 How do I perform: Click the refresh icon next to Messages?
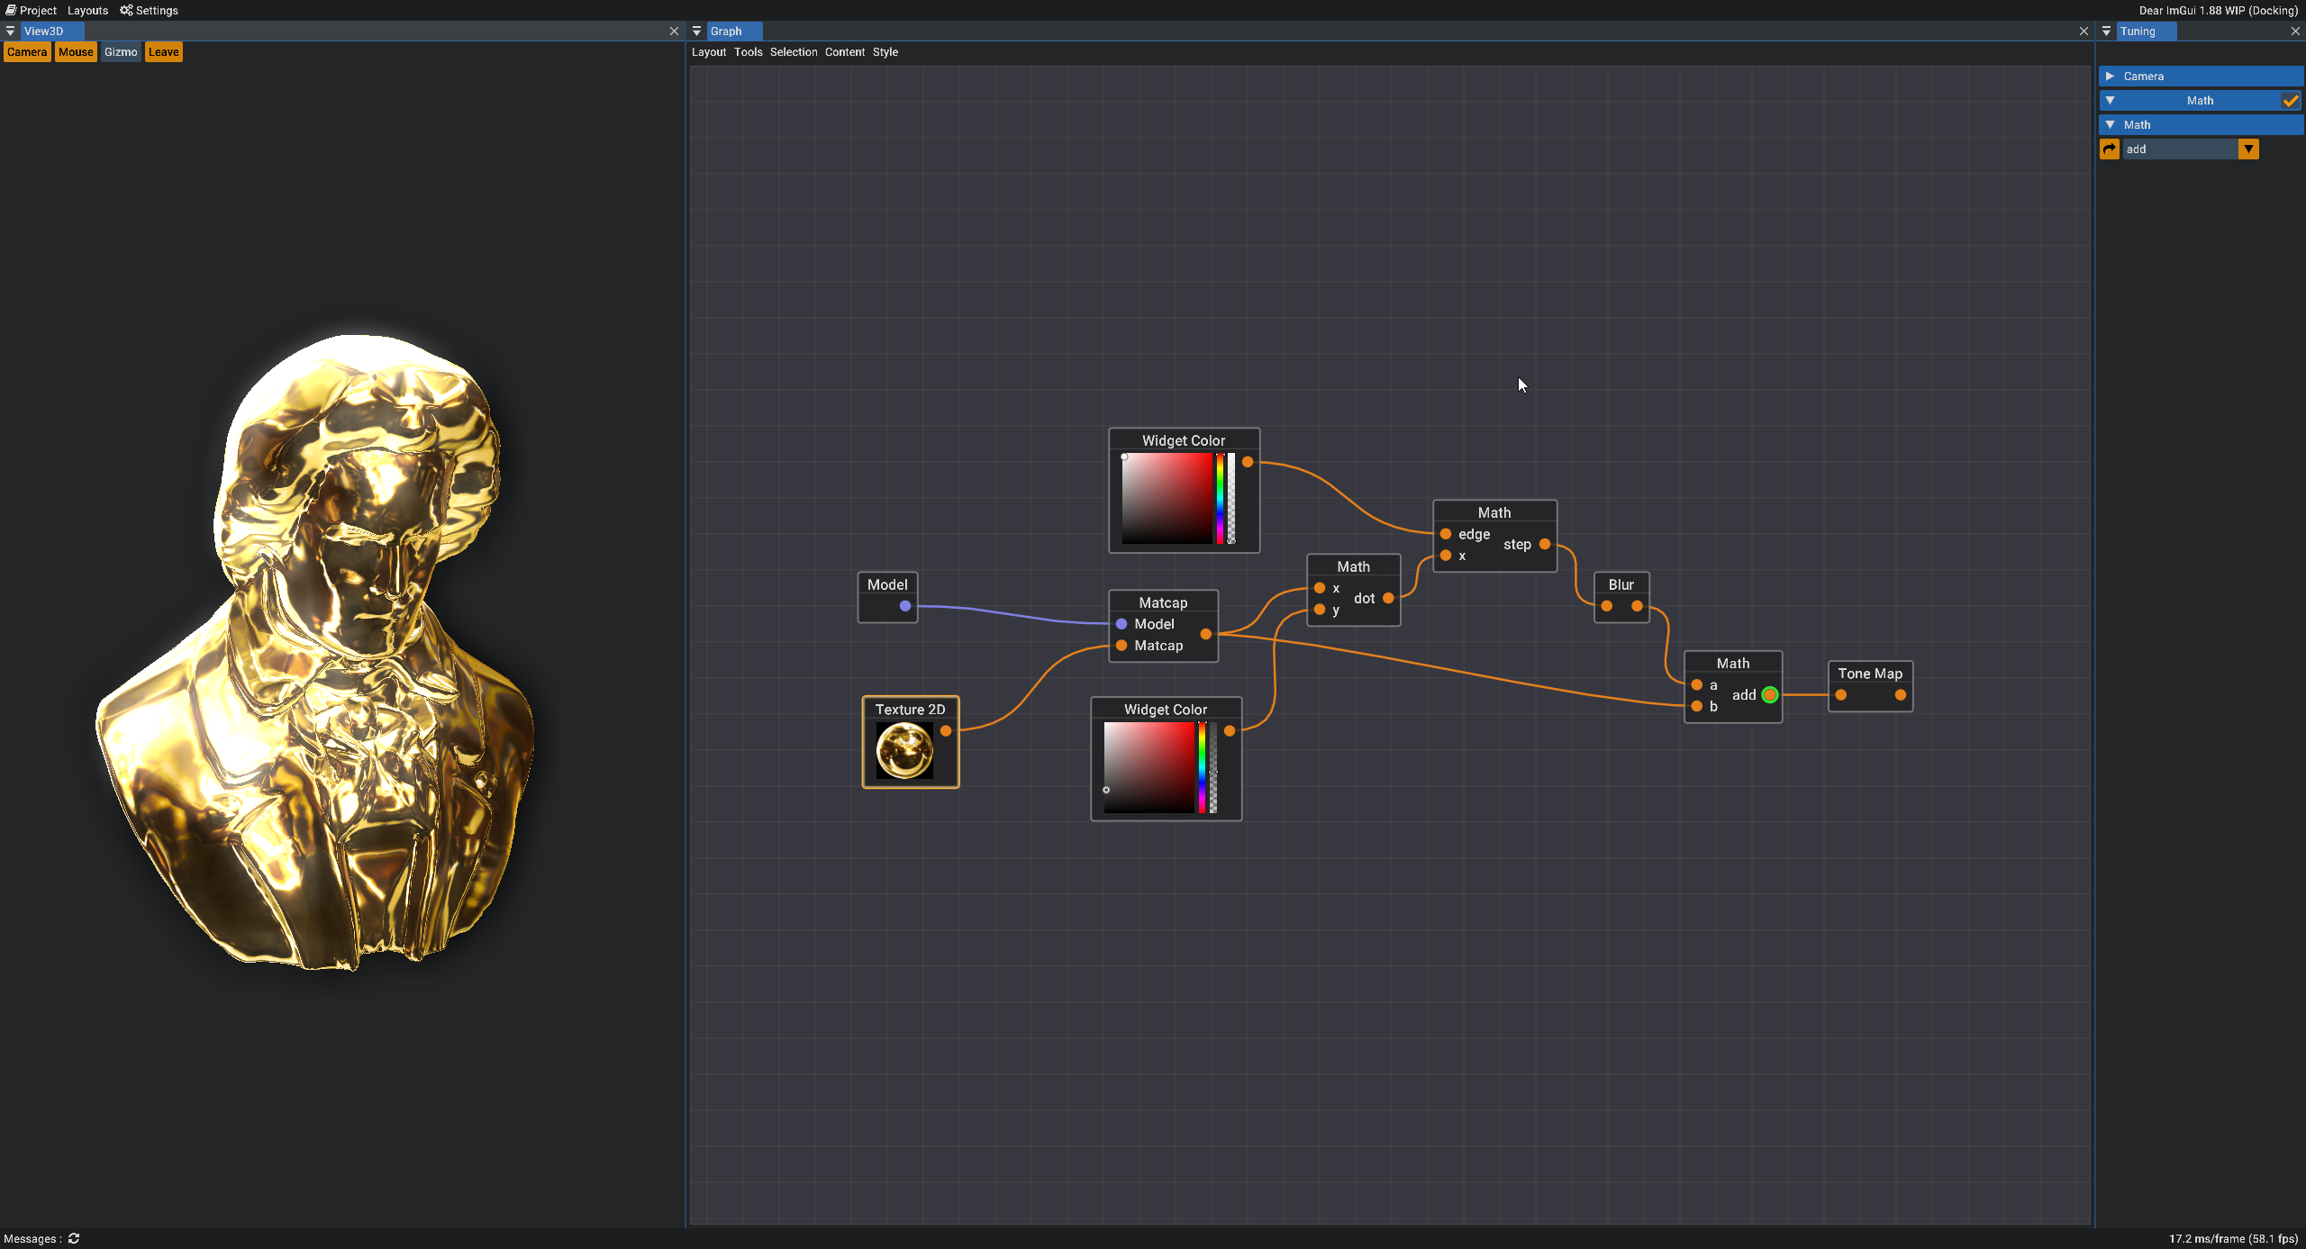tap(74, 1239)
